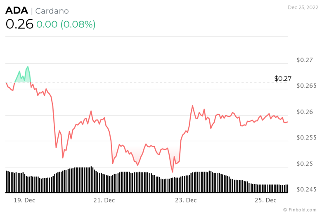Click the green peak of price line
Viewport: 322px width, 214px height.
tap(28, 67)
